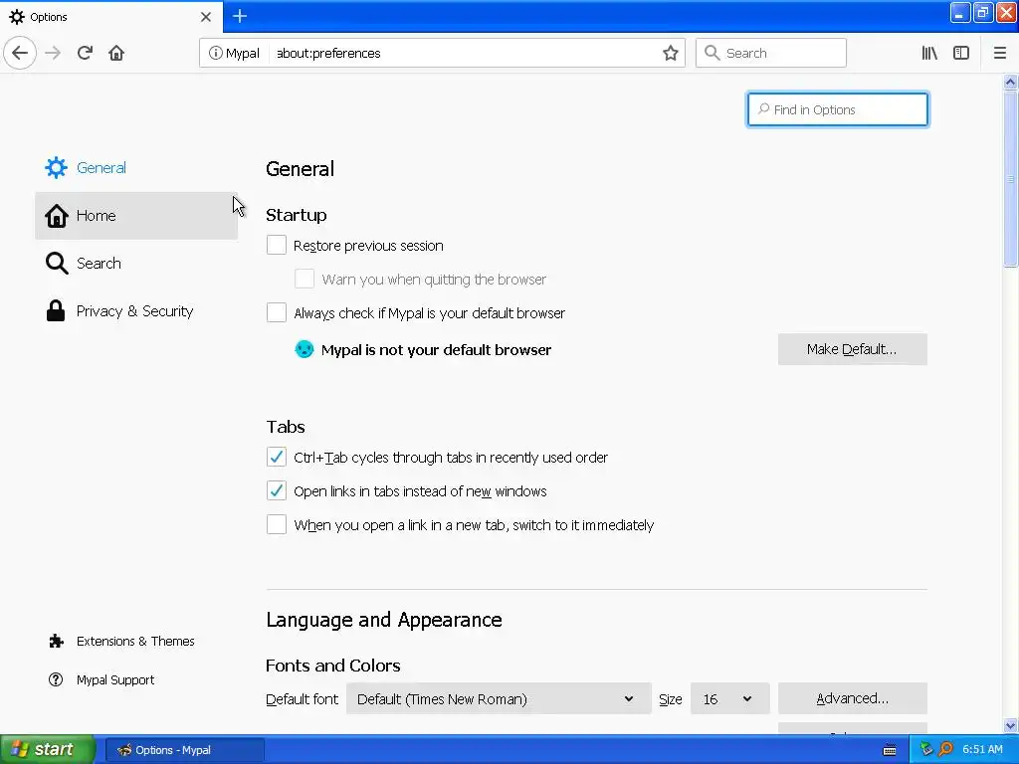
Task: Check Always check if Mypal is default browser
Action: 277,312
